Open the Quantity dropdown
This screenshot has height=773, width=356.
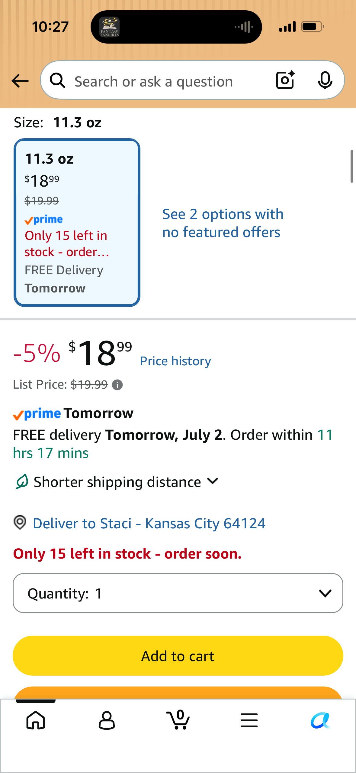click(178, 593)
